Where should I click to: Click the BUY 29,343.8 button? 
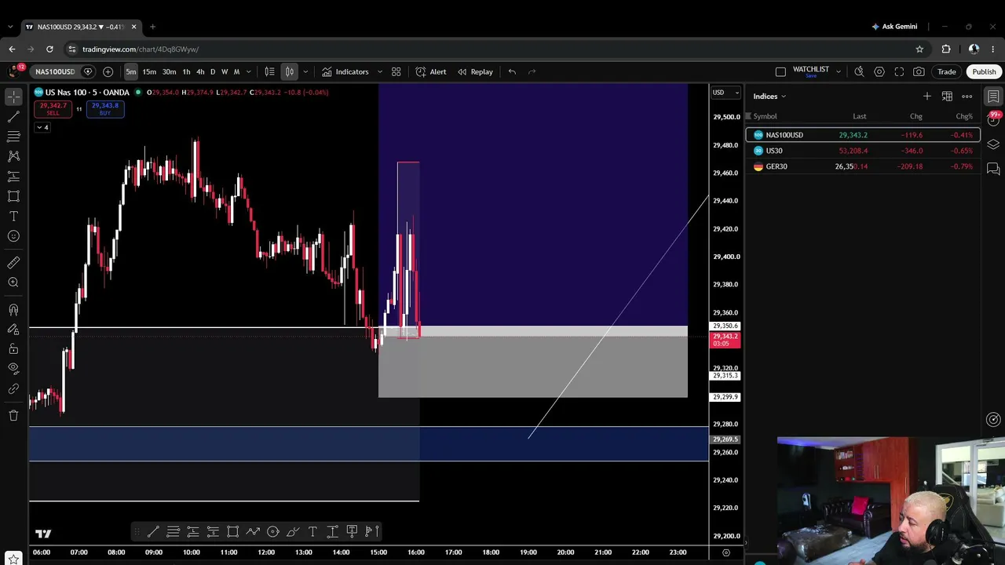(x=104, y=109)
